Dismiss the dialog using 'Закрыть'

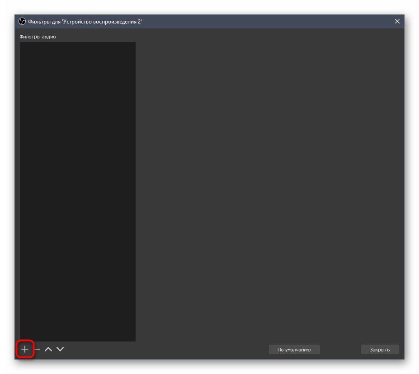pos(380,349)
